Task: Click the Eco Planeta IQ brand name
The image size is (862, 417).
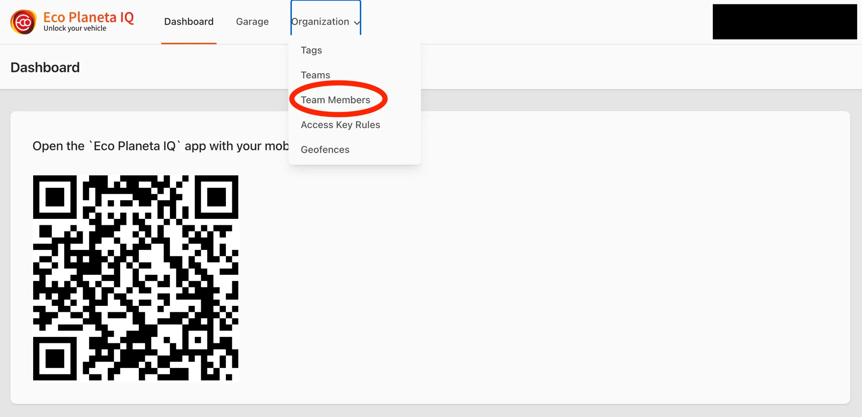Action: (89, 17)
